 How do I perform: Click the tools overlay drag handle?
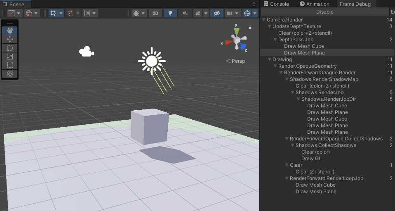pyautogui.click(x=10, y=23)
